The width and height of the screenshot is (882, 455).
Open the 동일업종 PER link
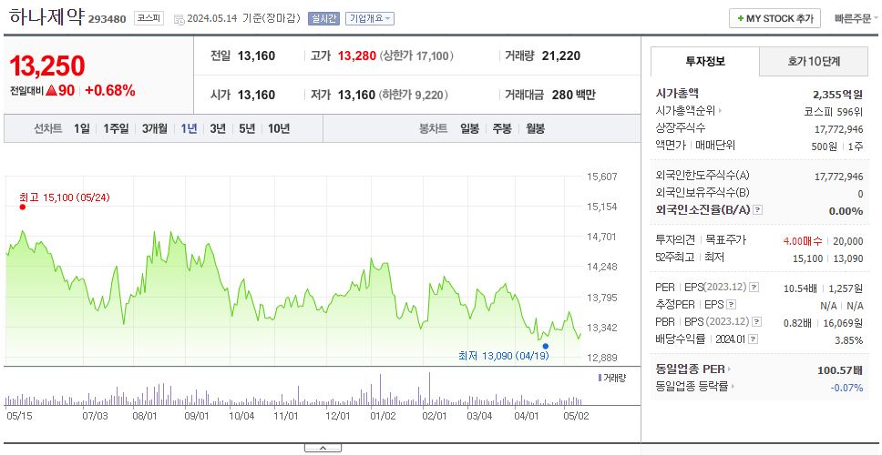[693, 369]
